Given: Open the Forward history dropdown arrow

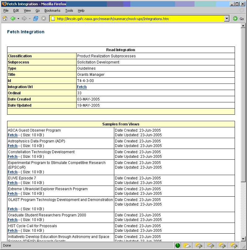Looking at the screenshot, I should pos(30,19).
